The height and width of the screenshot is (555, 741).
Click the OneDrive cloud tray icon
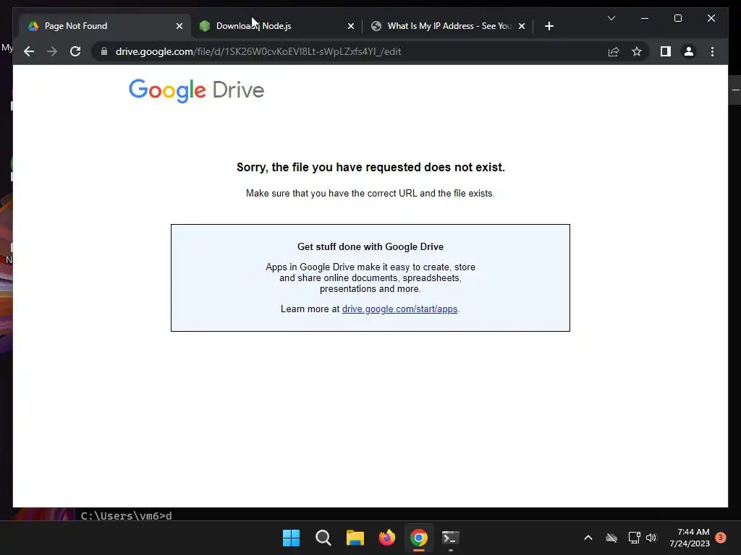(x=611, y=538)
